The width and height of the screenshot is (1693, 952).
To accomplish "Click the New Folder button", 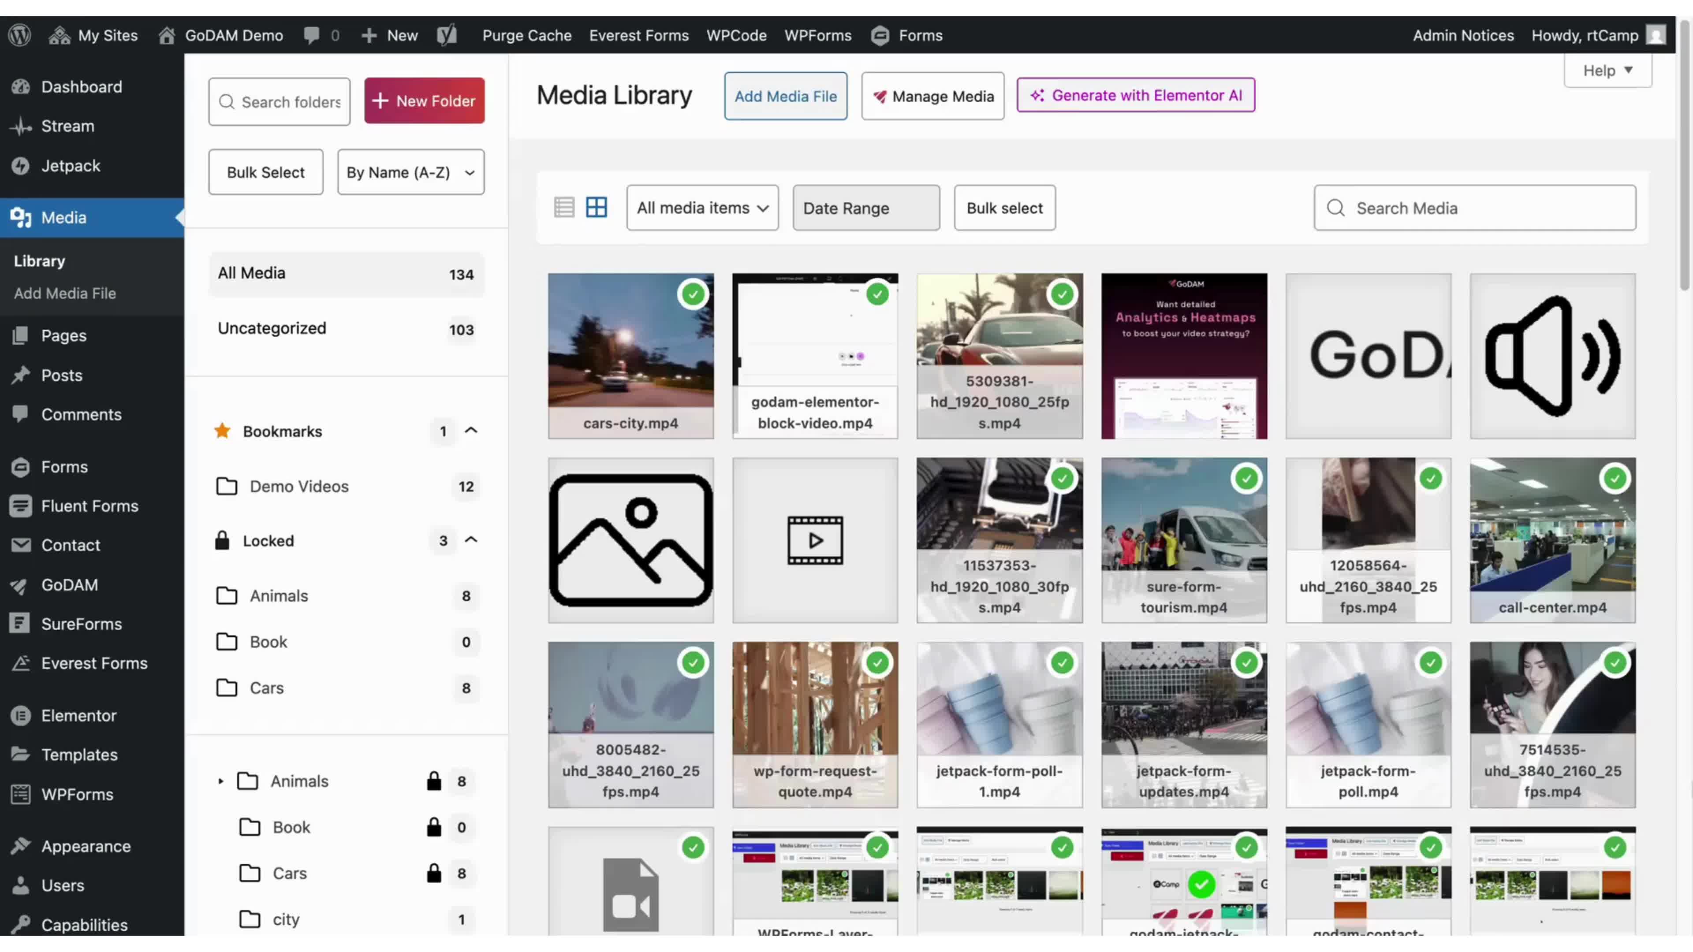I will coord(424,101).
